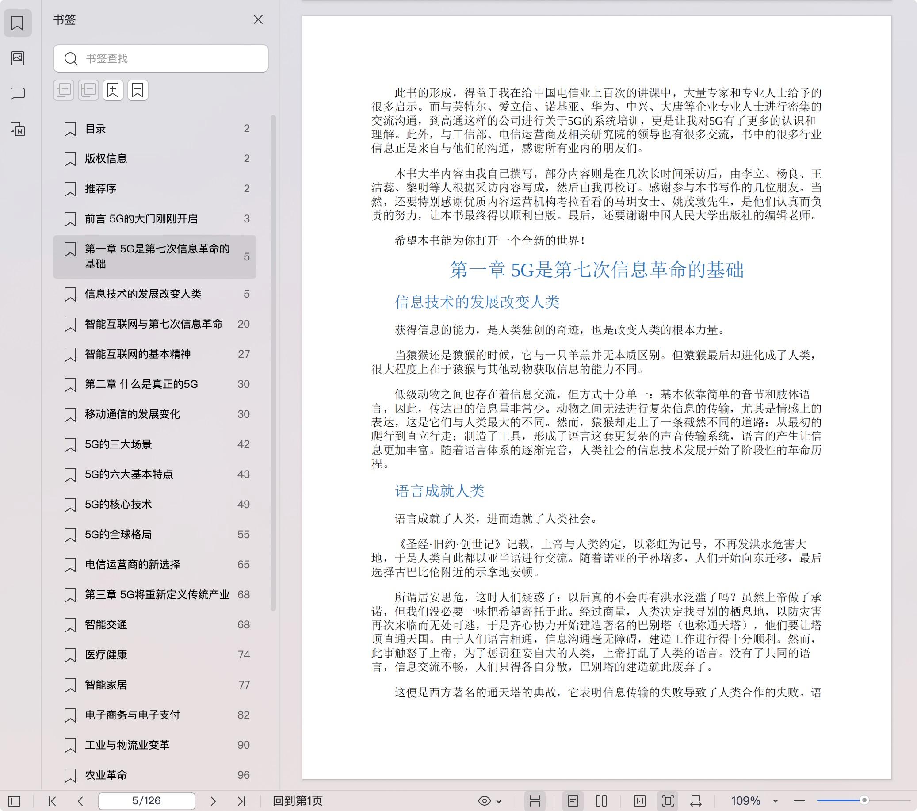
Task: Expand all bookmarks button
Action: coord(64,90)
